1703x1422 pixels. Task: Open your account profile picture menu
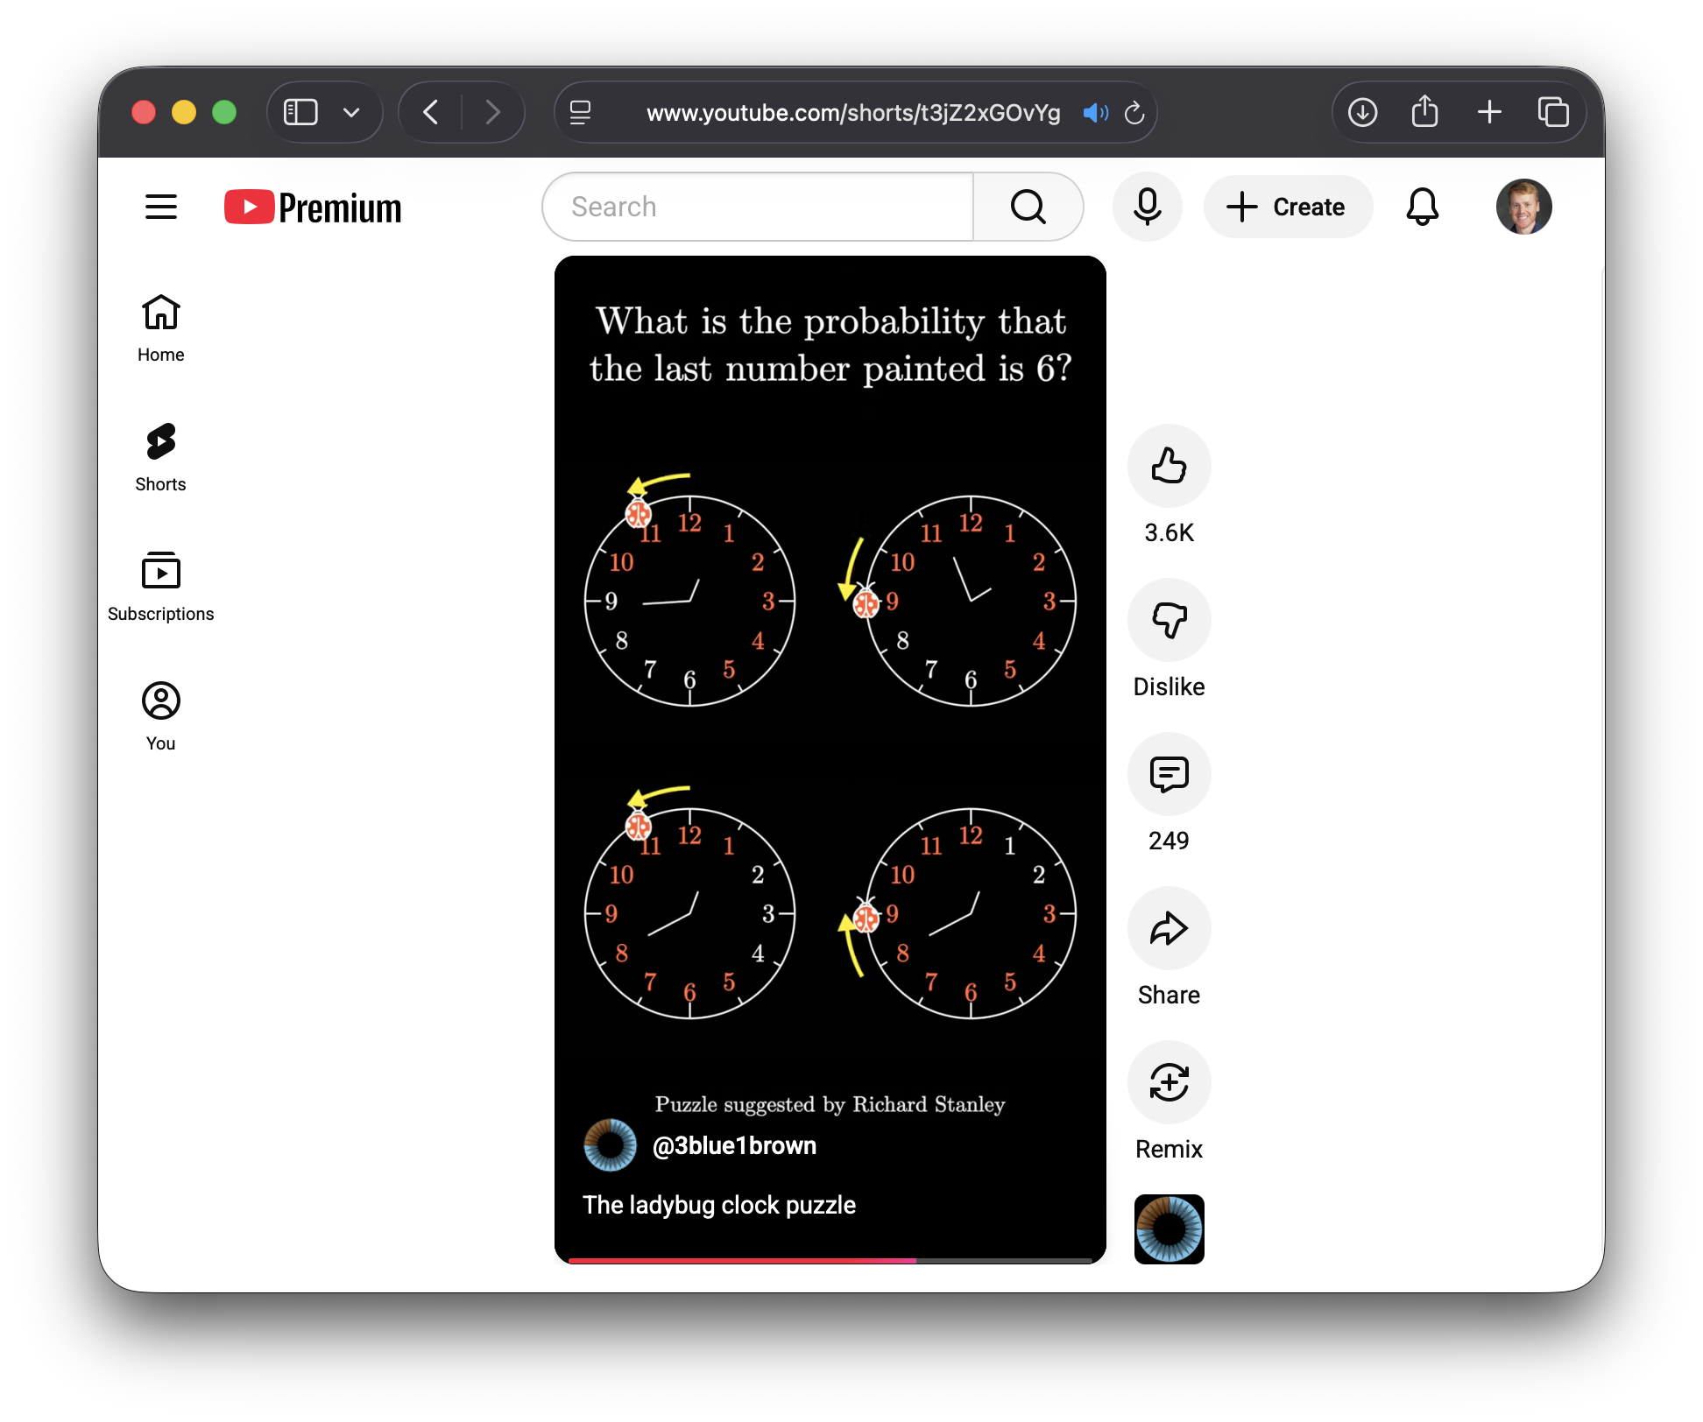(1523, 207)
